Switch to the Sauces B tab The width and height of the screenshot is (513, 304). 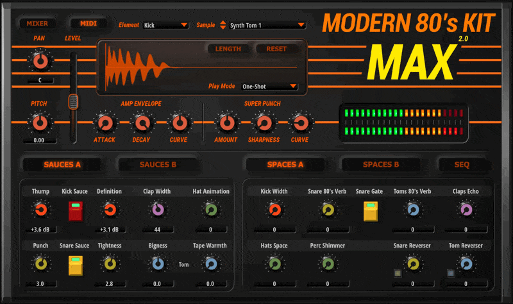point(158,164)
